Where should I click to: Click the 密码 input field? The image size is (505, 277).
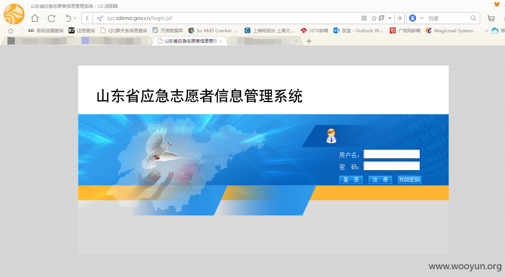coord(392,166)
